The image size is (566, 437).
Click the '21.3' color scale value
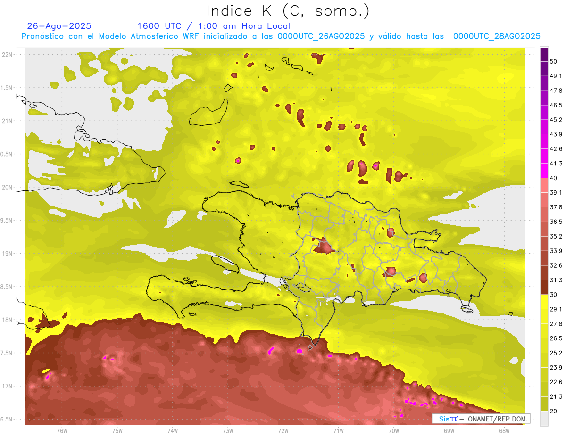point(556,396)
